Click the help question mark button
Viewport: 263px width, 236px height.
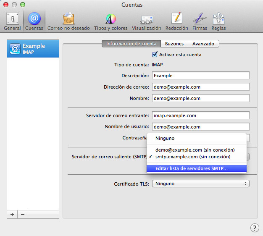(254, 228)
